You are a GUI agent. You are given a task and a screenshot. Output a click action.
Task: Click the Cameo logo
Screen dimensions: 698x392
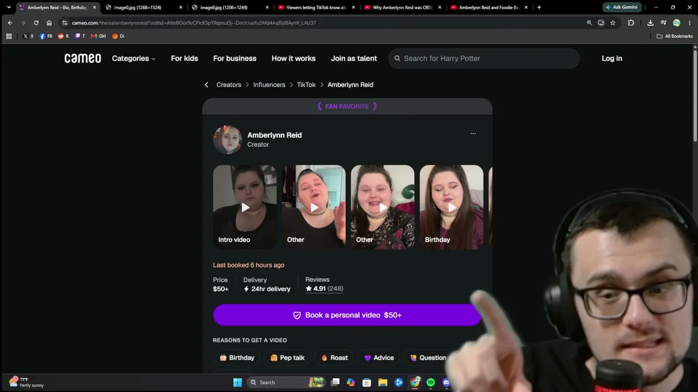coord(82,58)
